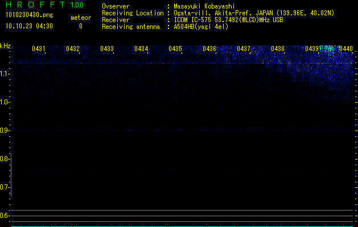Viewport: 358px width, 227px height.
Task: Click the meteor count value 0
Action: point(81,26)
